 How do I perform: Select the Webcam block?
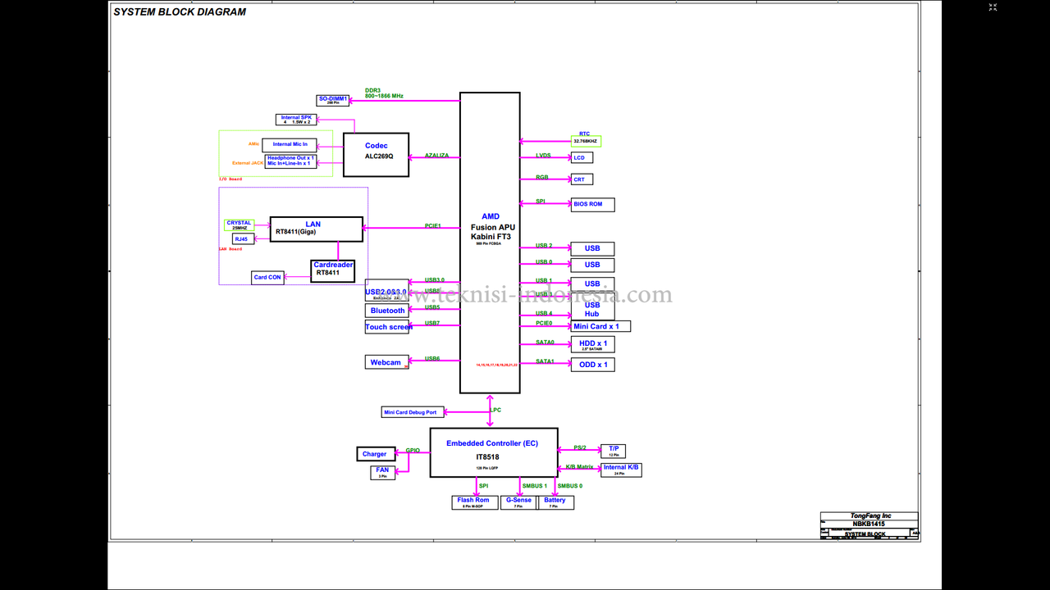[386, 362]
